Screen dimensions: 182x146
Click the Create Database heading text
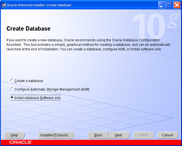pyautogui.click(x=28, y=29)
